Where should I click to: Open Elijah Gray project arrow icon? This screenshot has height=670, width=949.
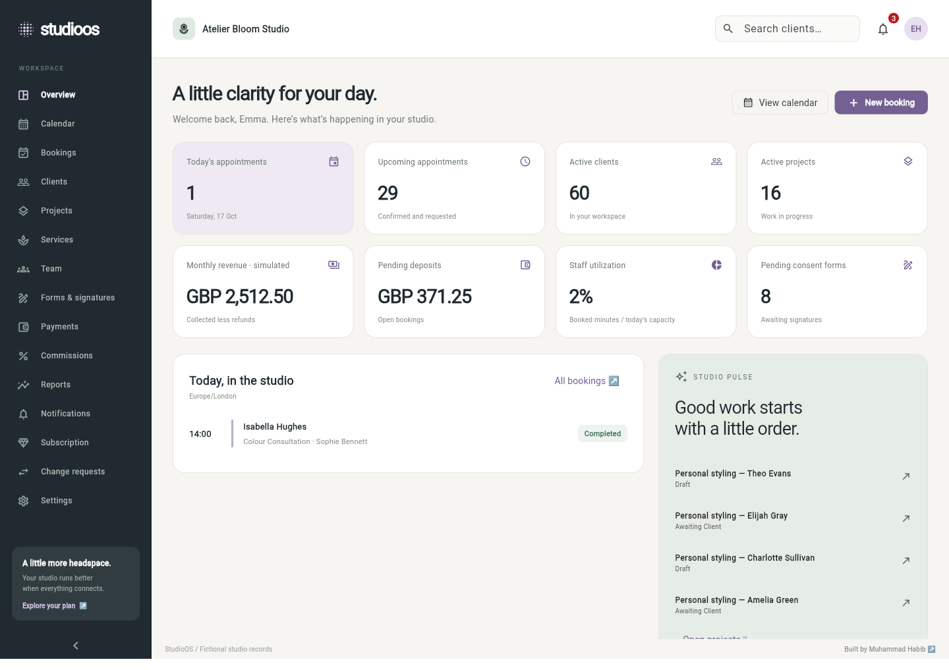(906, 518)
